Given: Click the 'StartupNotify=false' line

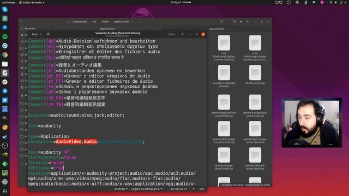Looking at the screenshot, I should point(52,157).
